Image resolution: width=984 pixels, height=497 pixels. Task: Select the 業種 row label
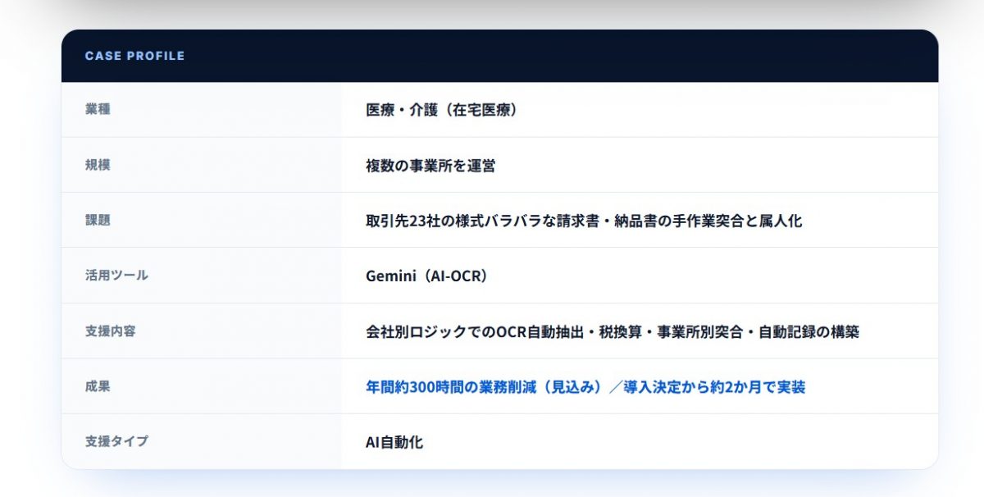(x=98, y=109)
